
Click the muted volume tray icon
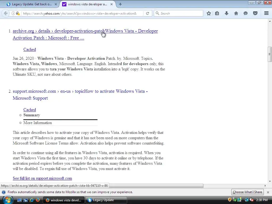252,200
